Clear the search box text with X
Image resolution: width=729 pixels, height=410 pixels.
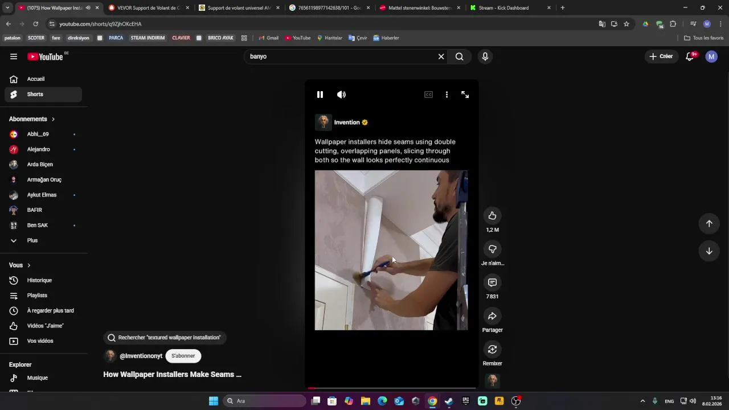pos(441,56)
